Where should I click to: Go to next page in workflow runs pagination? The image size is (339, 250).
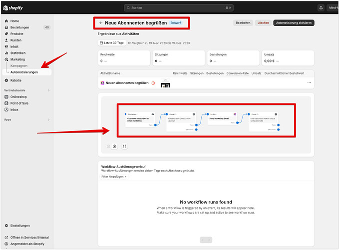click(209, 240)
